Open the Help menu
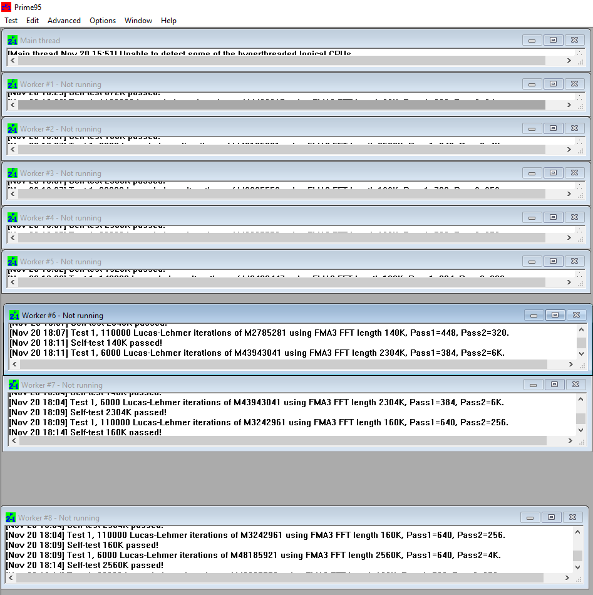 168,21
